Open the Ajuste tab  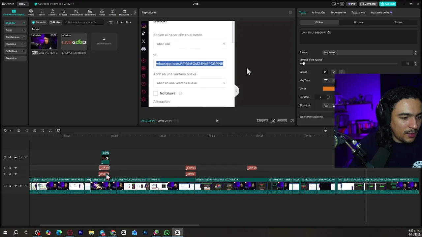112,13
